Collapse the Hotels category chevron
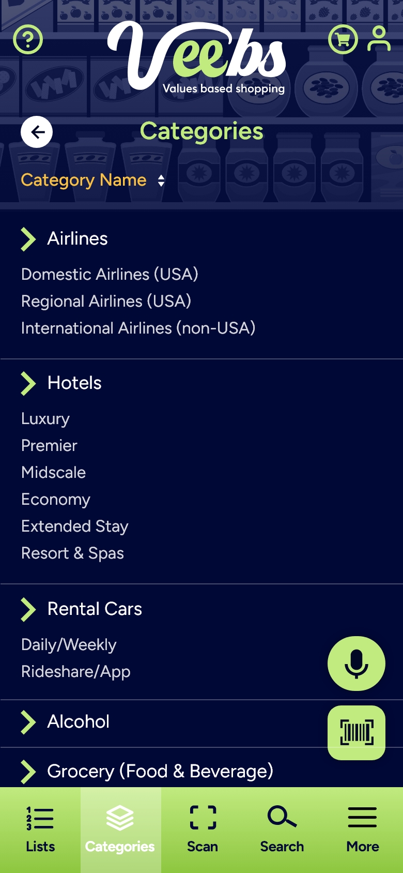 (28, 383)
